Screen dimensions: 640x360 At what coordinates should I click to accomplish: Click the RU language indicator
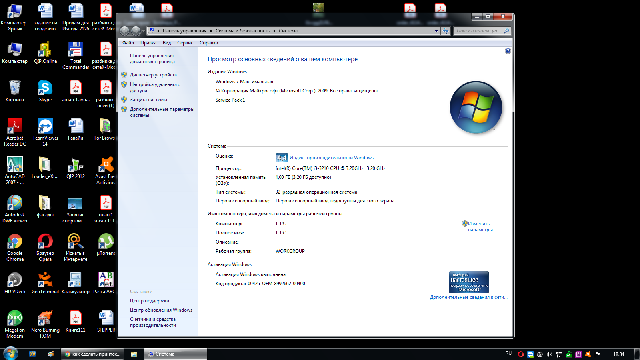pos(508,353)
